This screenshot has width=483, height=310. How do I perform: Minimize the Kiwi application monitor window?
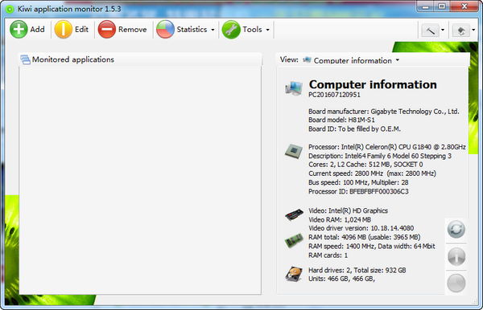(x=425, y=6)
